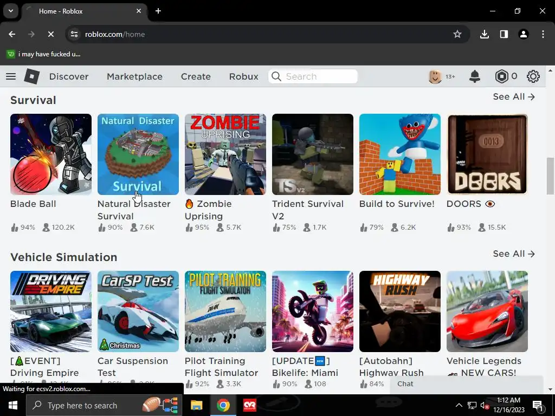Open the red recorder app on the taskbar
Viewport: 555px width, 416px height.
coord(249,405)
